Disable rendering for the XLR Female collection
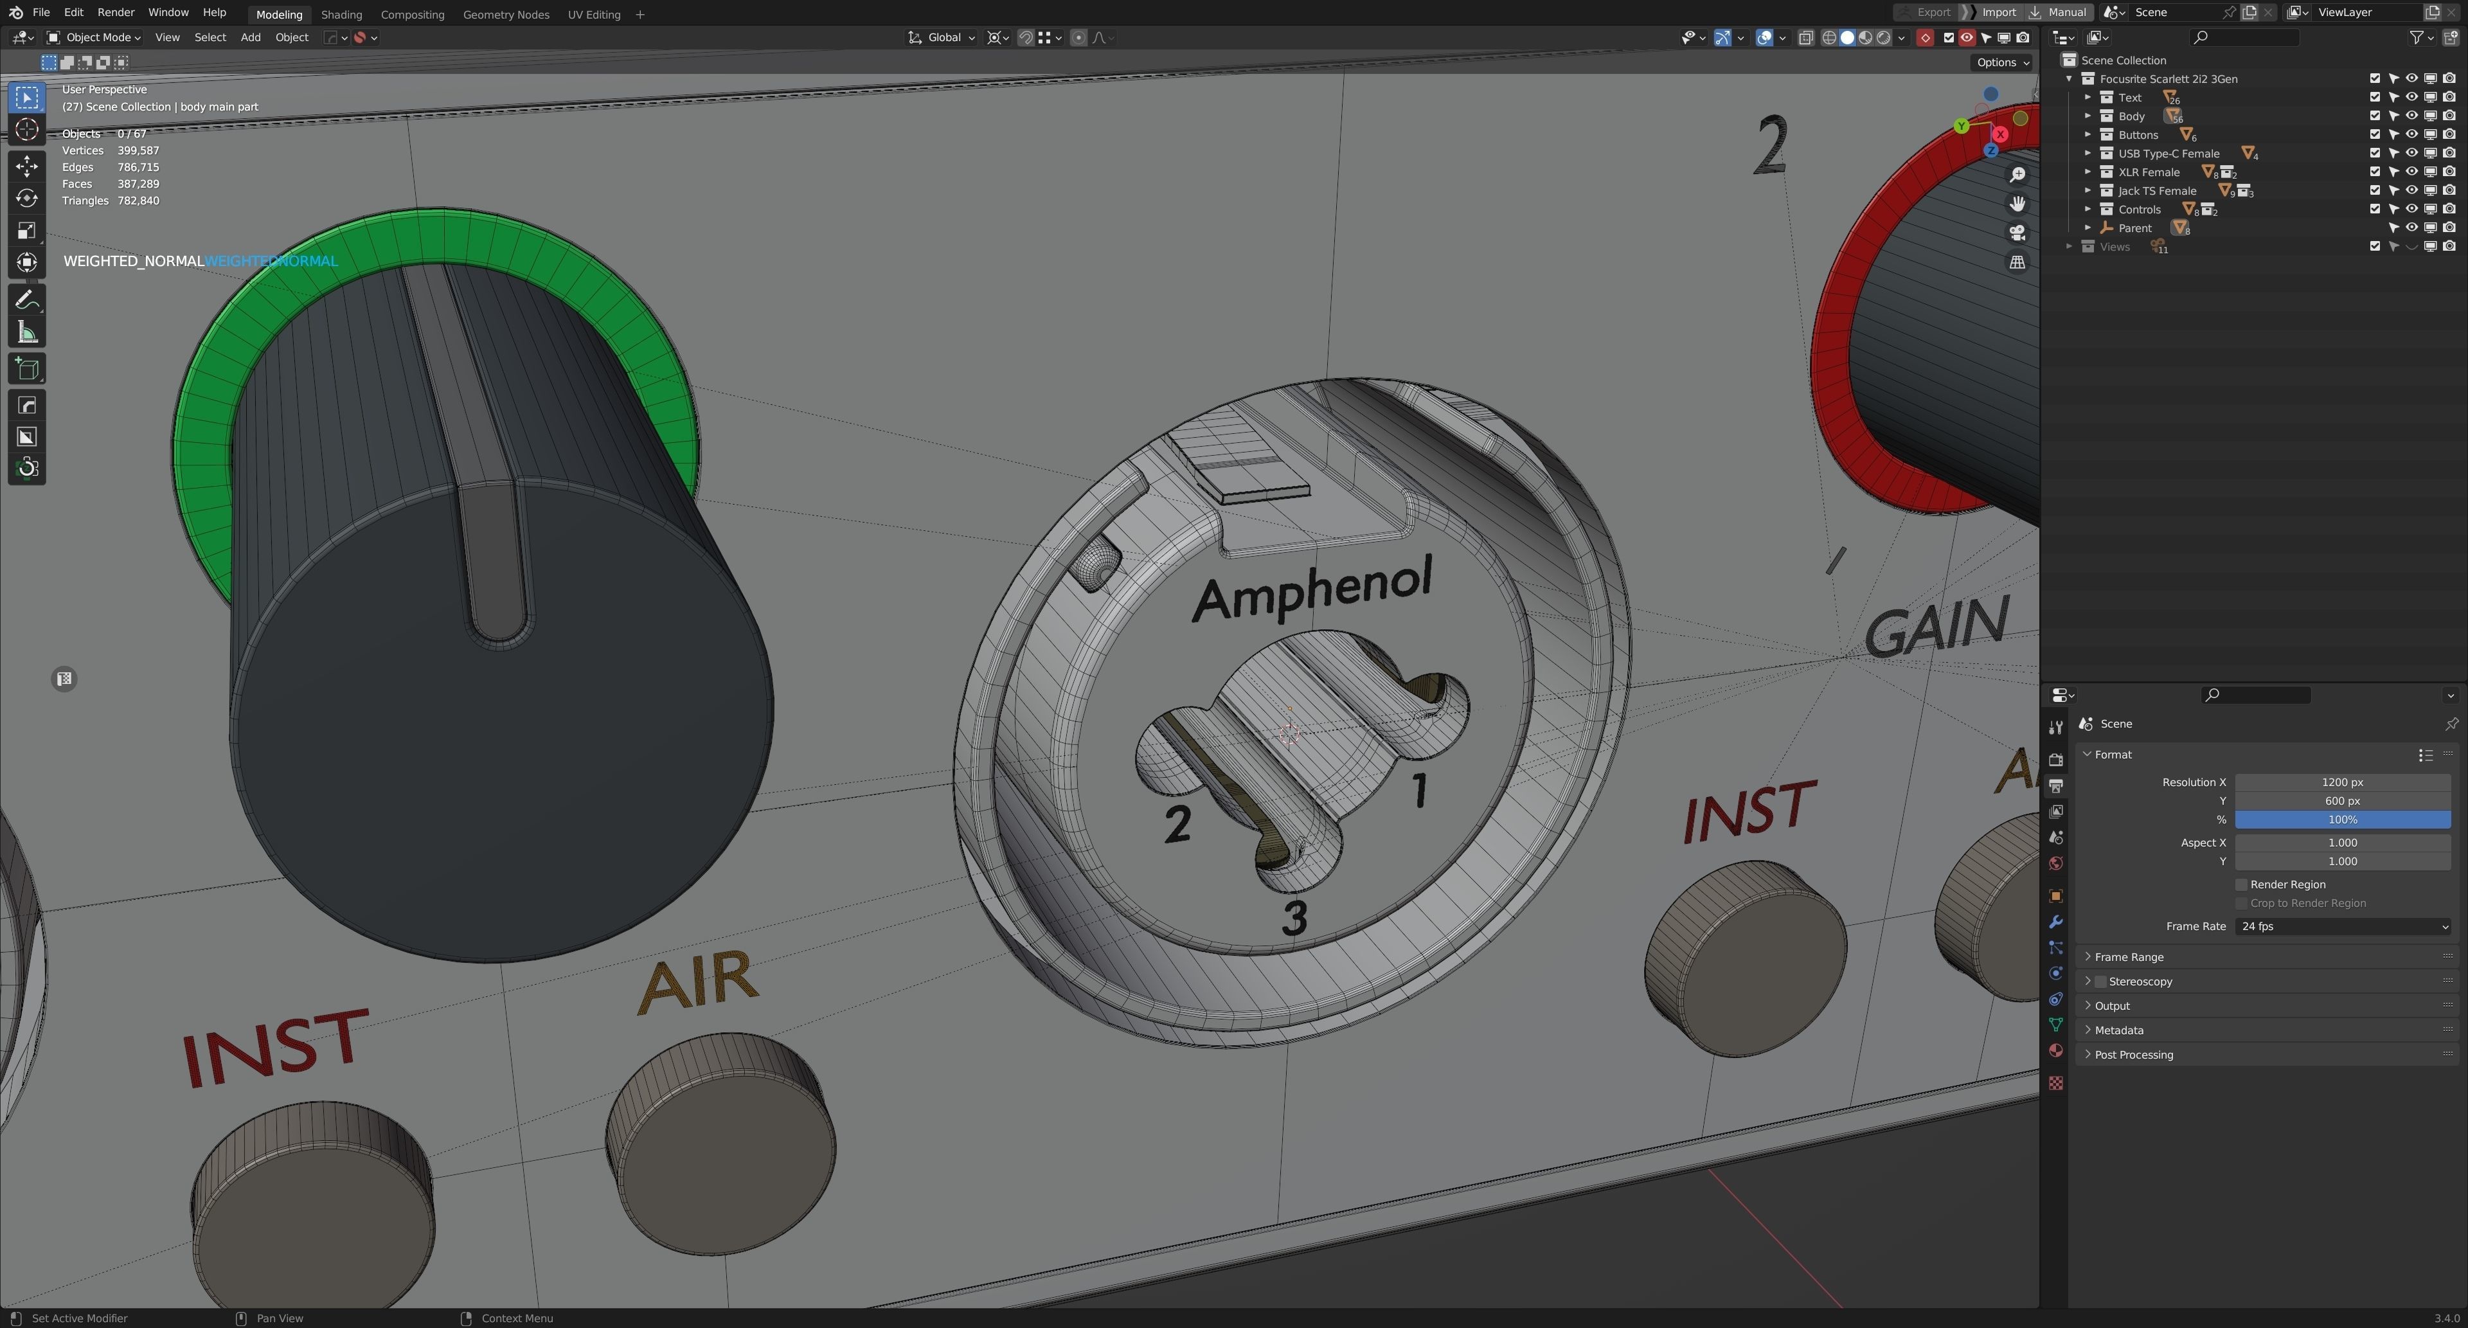 (2449, 172)
